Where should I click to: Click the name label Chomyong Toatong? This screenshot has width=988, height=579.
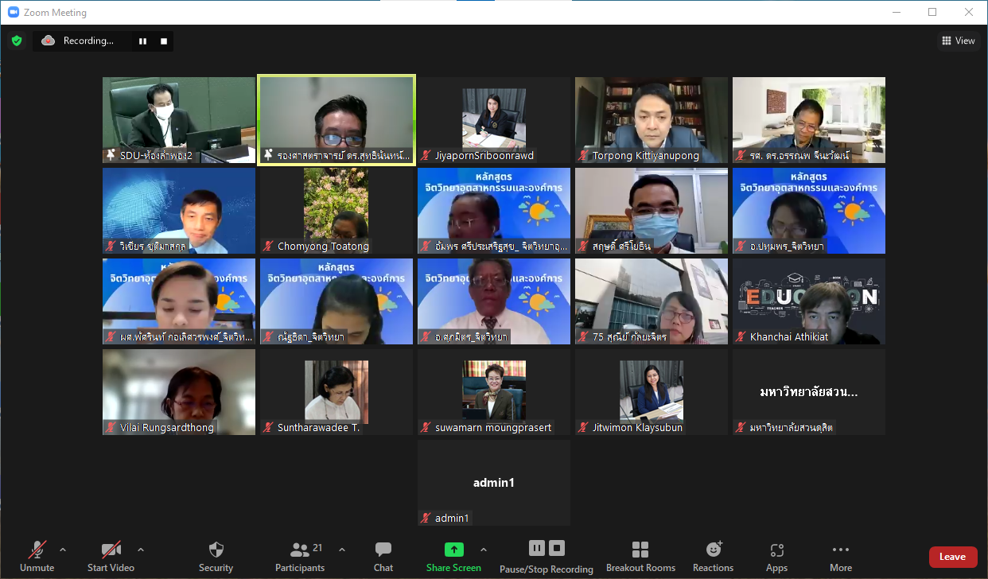tap(323, 247)
